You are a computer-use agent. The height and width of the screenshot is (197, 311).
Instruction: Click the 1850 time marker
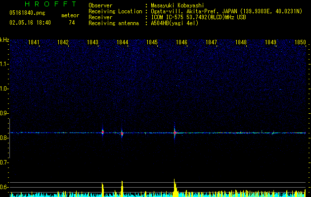point(300,42)
